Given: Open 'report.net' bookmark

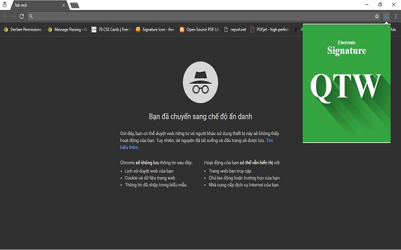Looking at the screenshot, I should click(235, 29).
